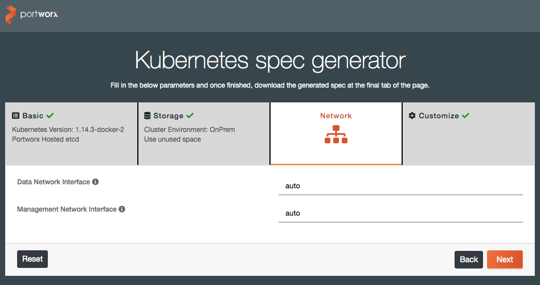Click the info icon beside Management Network Interface
Image resolution: width=540 pixels, height=285 pixels.
[x=122, y=209]
